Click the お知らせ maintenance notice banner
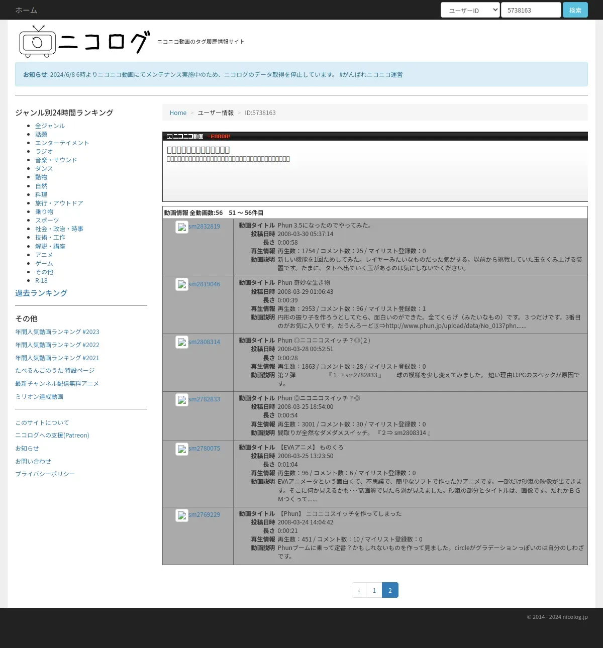The height and width of the screenshot is (648, 603). tap(301, 74)
